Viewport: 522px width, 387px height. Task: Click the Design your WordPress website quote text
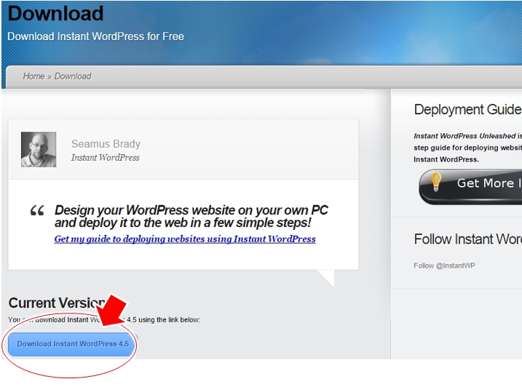191,216
